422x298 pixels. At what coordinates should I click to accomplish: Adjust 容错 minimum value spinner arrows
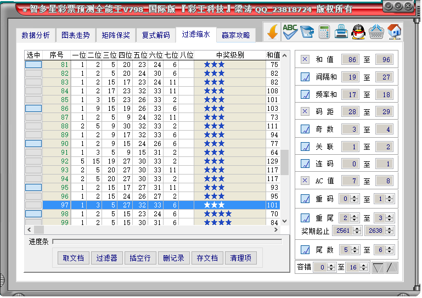(331, 267)
